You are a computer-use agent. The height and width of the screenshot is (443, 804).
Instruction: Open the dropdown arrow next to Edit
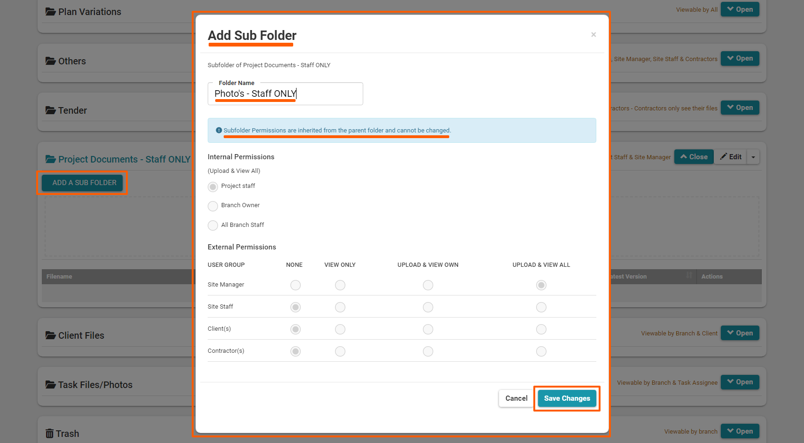pyautogui.click(x=753, y=157)
